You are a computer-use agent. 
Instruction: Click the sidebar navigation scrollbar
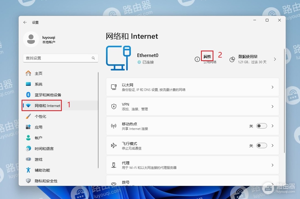point(98,120)
